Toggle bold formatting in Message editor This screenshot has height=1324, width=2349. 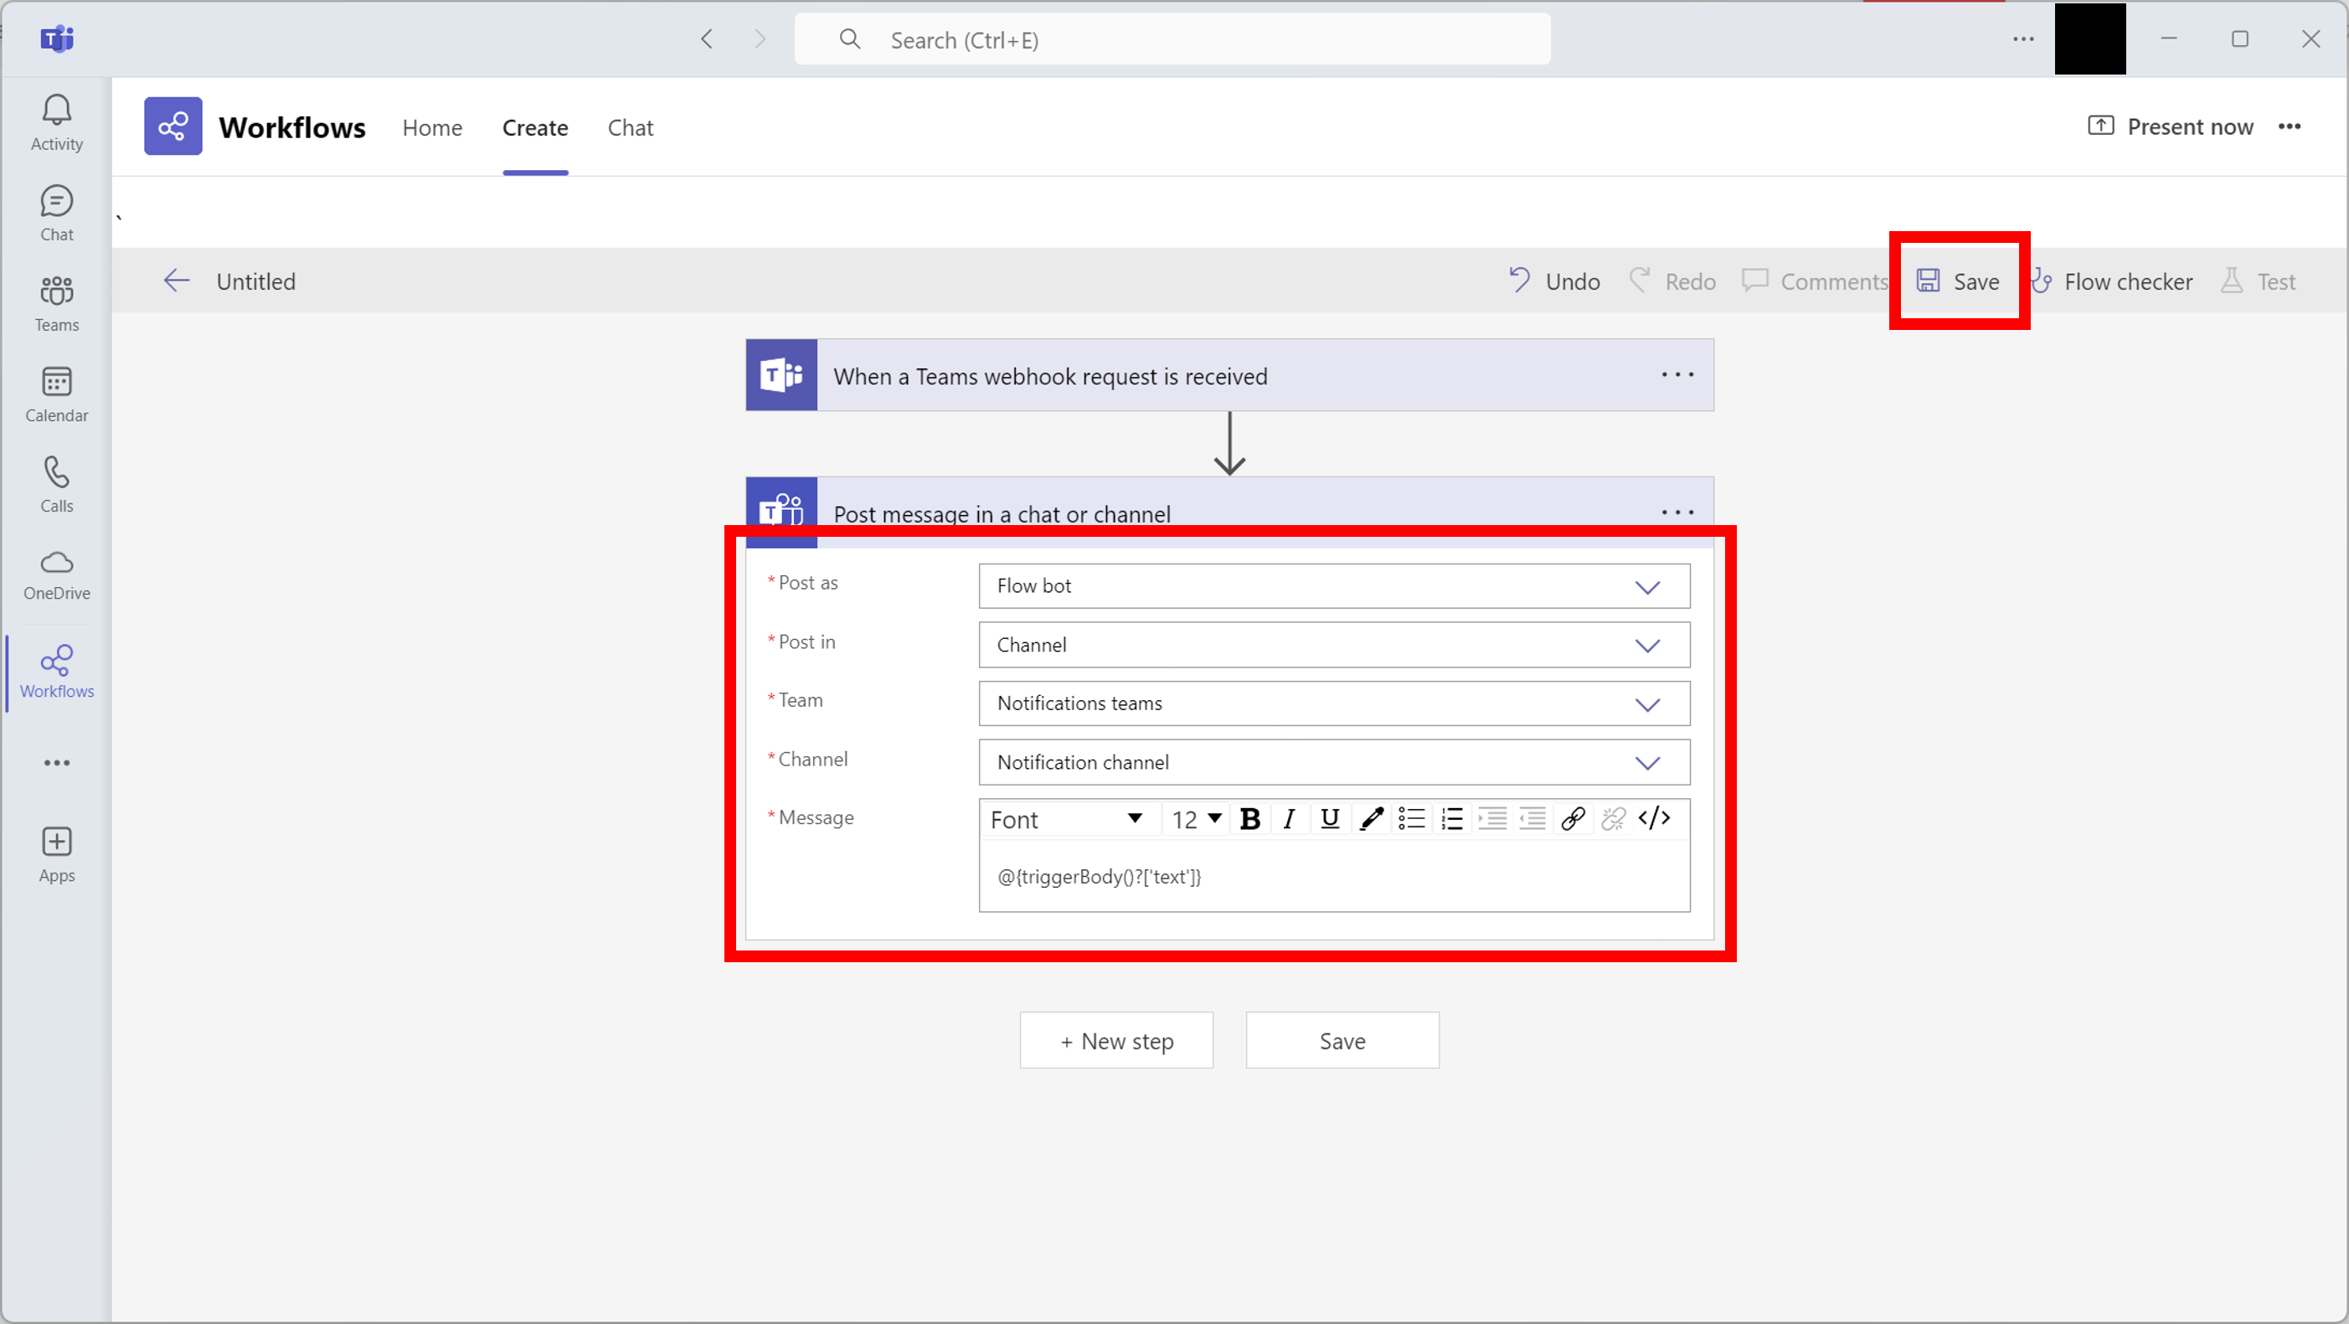tap(1250, 819)
